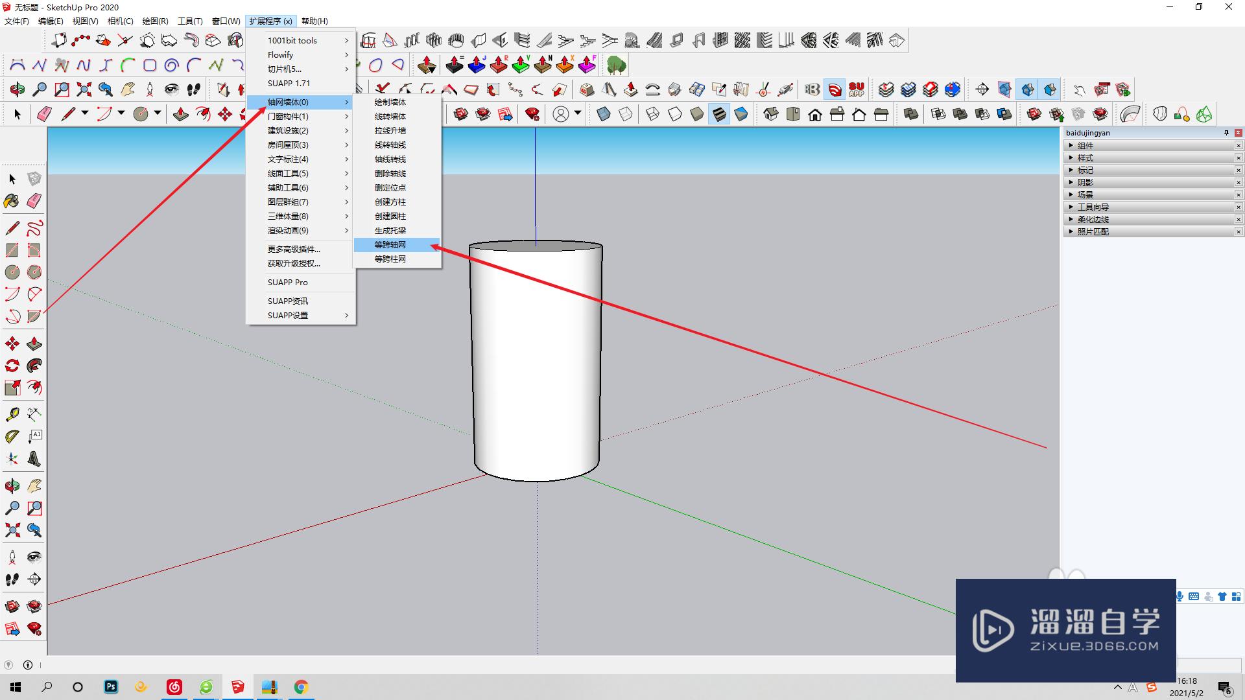Choose the Follow Me tool
Screen dimensions: 1245x700
click(34, 366)
